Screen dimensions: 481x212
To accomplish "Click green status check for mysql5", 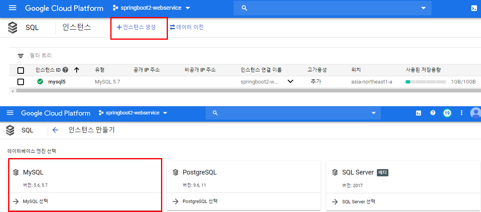I will tap(40, 81).
